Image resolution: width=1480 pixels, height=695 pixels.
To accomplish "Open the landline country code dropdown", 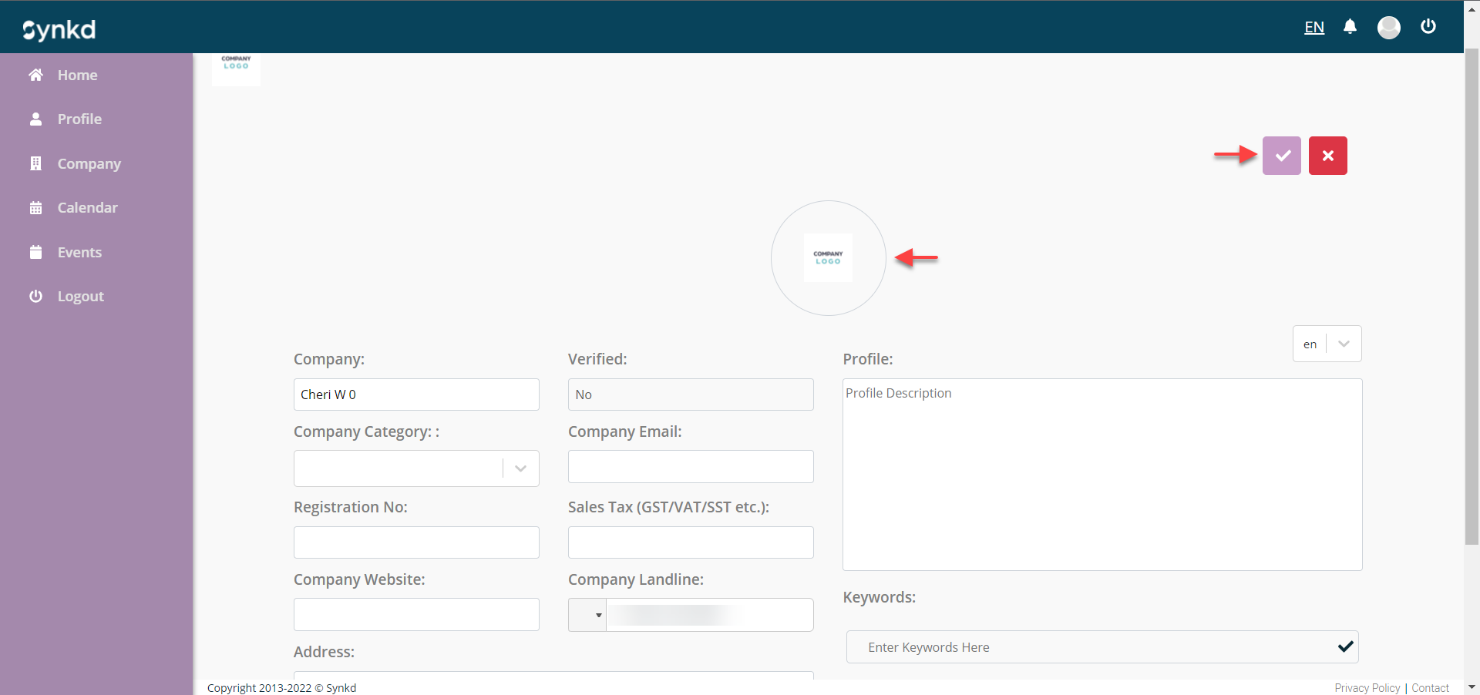I will click(x=588, y=615).
